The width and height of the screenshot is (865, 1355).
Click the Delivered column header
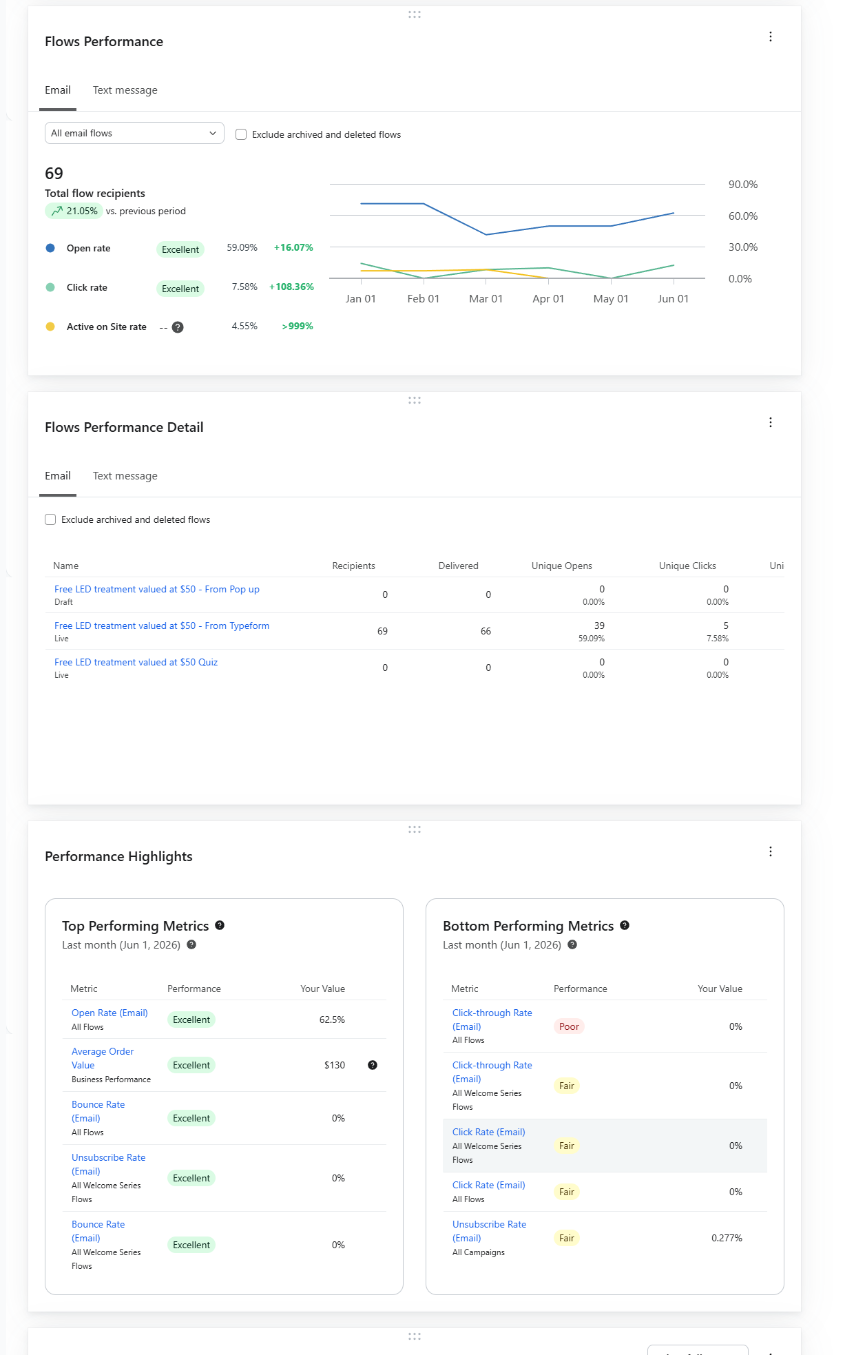coord(458,566)
